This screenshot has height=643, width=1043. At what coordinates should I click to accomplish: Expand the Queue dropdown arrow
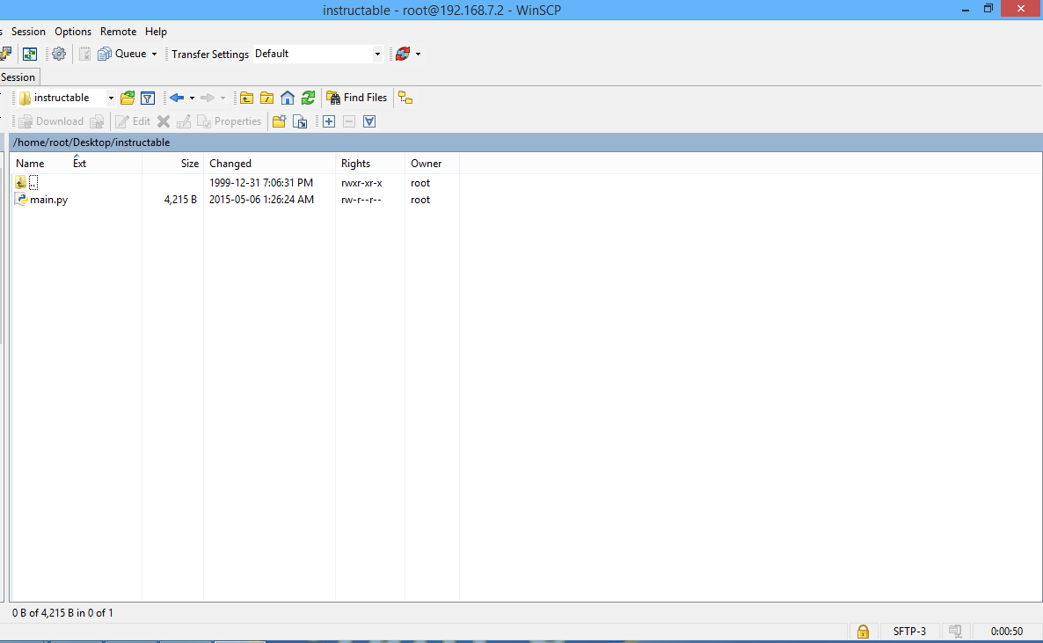coord(154,54)
